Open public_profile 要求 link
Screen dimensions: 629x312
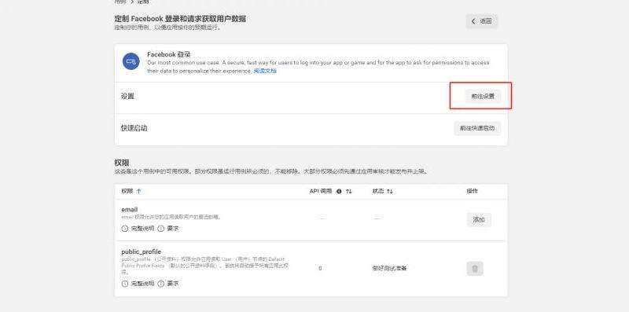pos(173,284)
